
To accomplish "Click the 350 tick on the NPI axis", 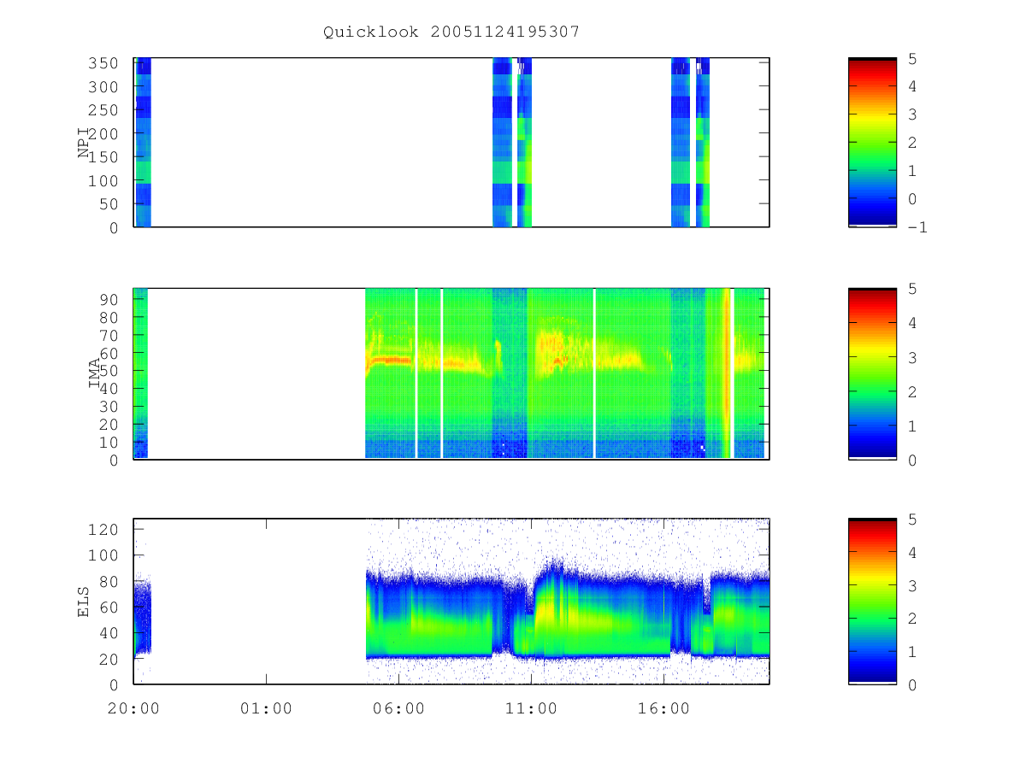I will 103,63.
